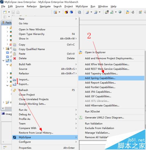The width and height of the screenshot is (146, 150).
Task: Choose Add Report Capabilities...
Action: pos(111,83)
